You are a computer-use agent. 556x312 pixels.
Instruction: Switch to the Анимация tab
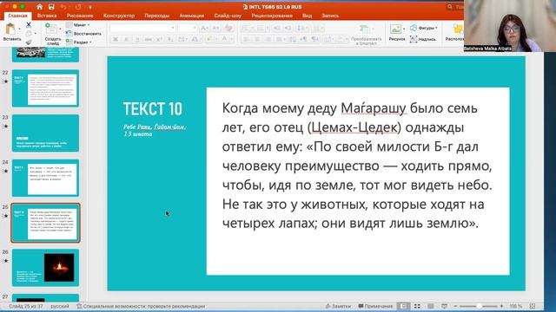pos(191,16)
